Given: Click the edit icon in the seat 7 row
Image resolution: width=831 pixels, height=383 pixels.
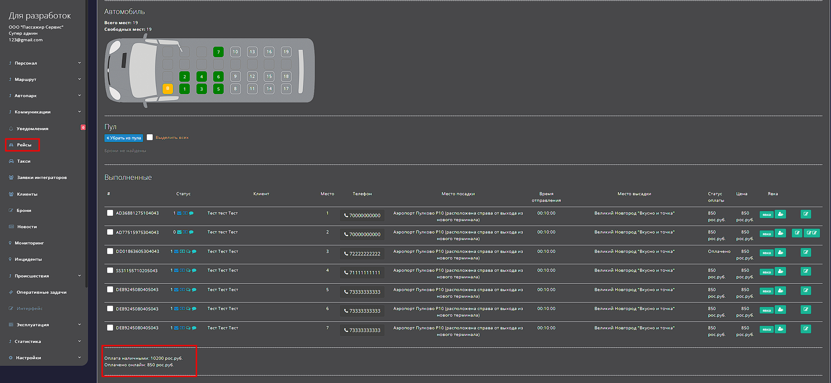Looking at the screenshot, I should 805,329.
